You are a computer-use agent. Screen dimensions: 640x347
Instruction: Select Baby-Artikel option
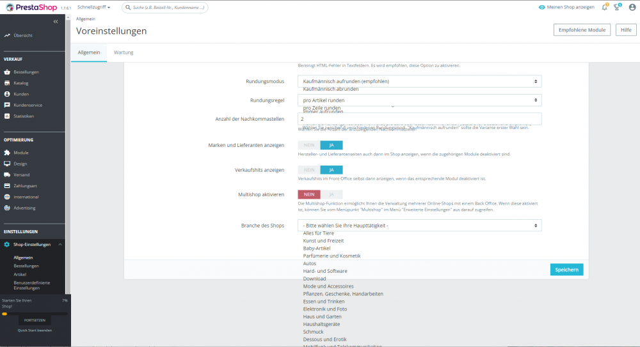[317, 249]
